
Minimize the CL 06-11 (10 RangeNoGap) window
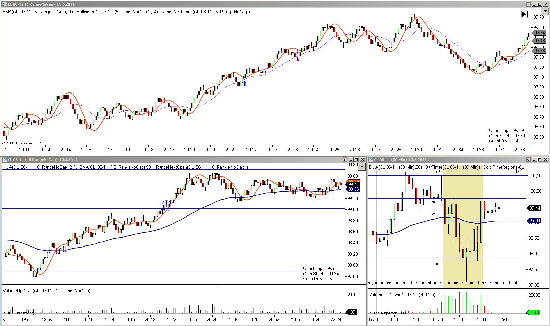351,160
